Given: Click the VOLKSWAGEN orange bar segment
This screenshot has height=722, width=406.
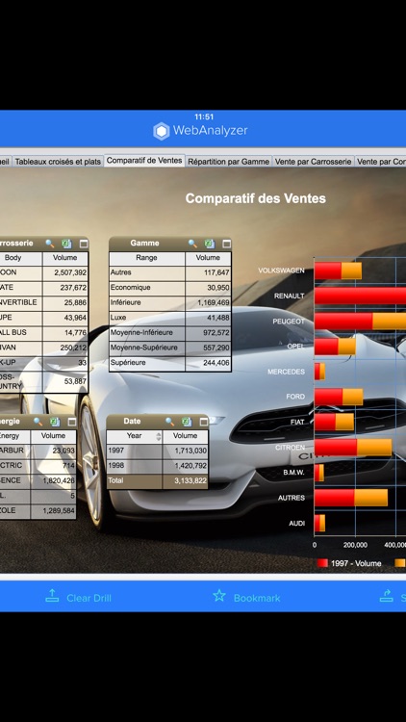Looking at the screenshot, I should (351, 271).
